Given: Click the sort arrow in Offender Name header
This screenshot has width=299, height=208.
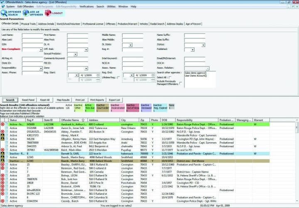Looking at the screenshot, I should click(85, 120).
